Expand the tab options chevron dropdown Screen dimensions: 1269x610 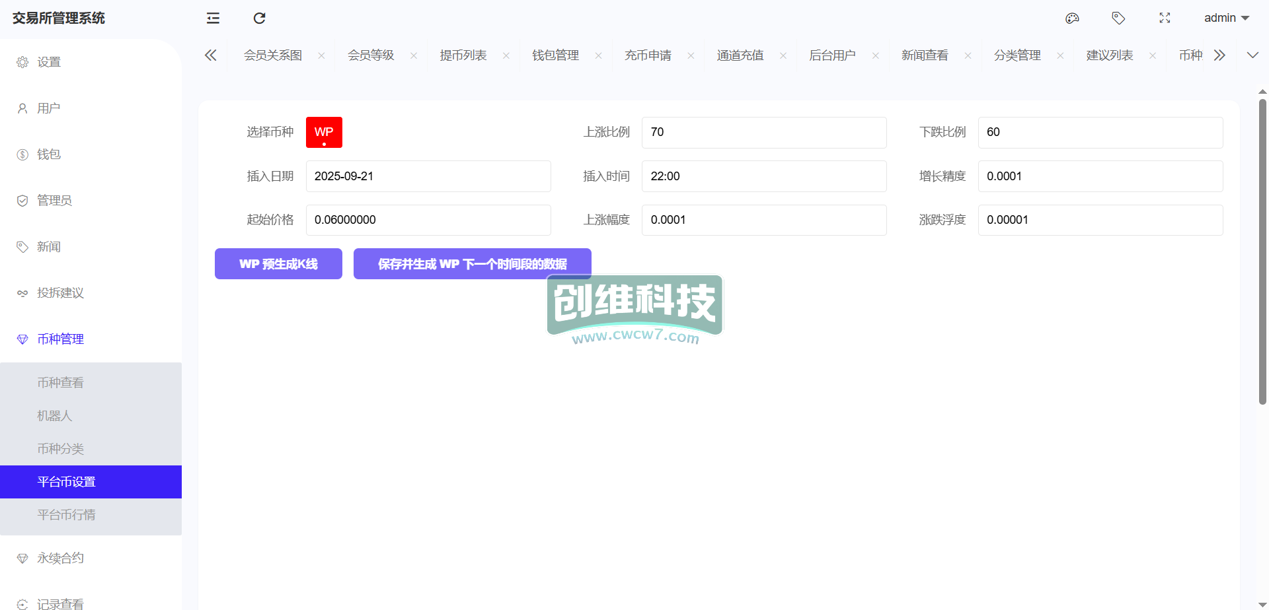click(x=1252, y=55)
